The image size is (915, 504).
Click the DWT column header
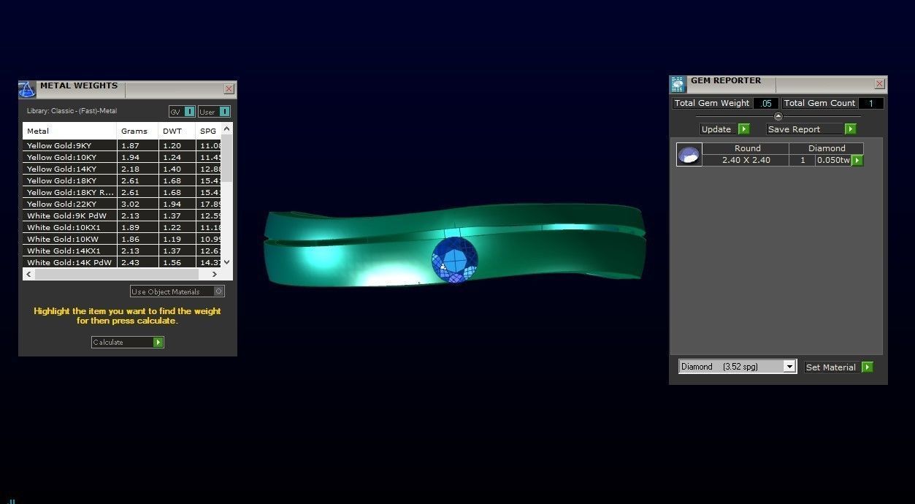pos(177,131)
